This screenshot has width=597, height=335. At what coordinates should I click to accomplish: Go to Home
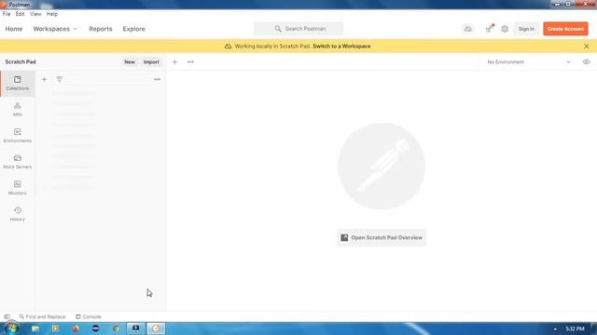point(14,29)
